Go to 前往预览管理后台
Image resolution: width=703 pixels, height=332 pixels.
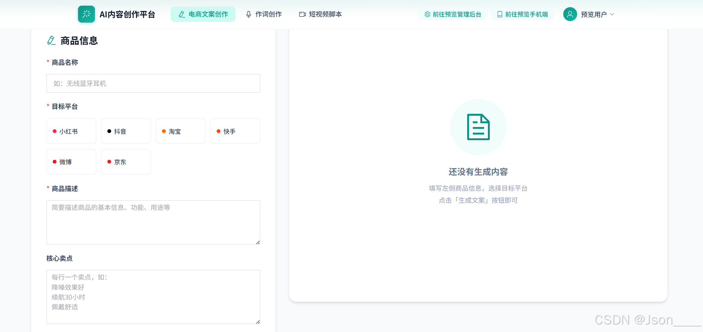pyautogui.click(x=453, y=14)
